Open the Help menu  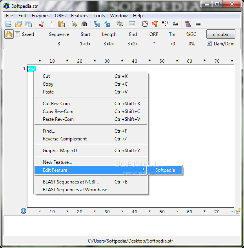coord(138,16)
